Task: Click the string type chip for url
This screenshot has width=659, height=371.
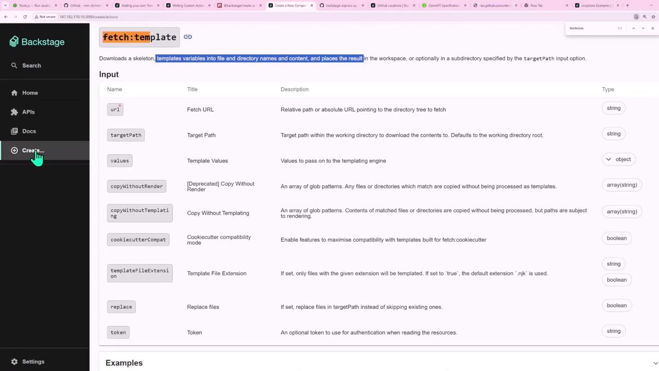Action: click(614, 108)
